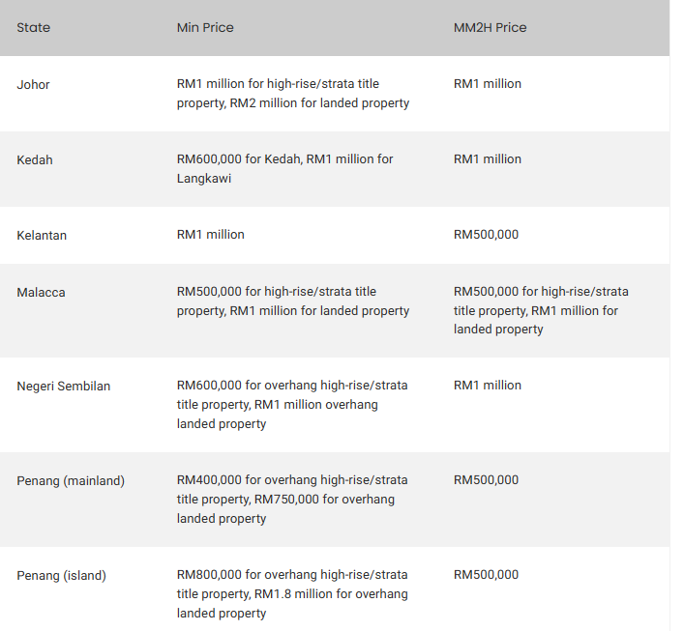Click the State column header

pyautogui.click(x=33, y=27)
